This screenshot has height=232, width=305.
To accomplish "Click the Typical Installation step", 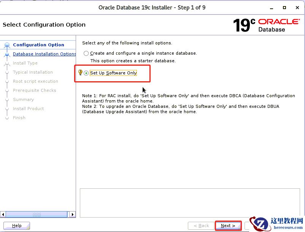I will tap(33, 72).
